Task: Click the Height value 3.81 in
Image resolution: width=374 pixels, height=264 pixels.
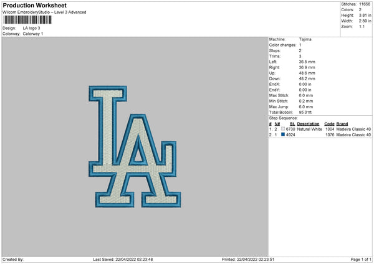Action: click(365, 15)
